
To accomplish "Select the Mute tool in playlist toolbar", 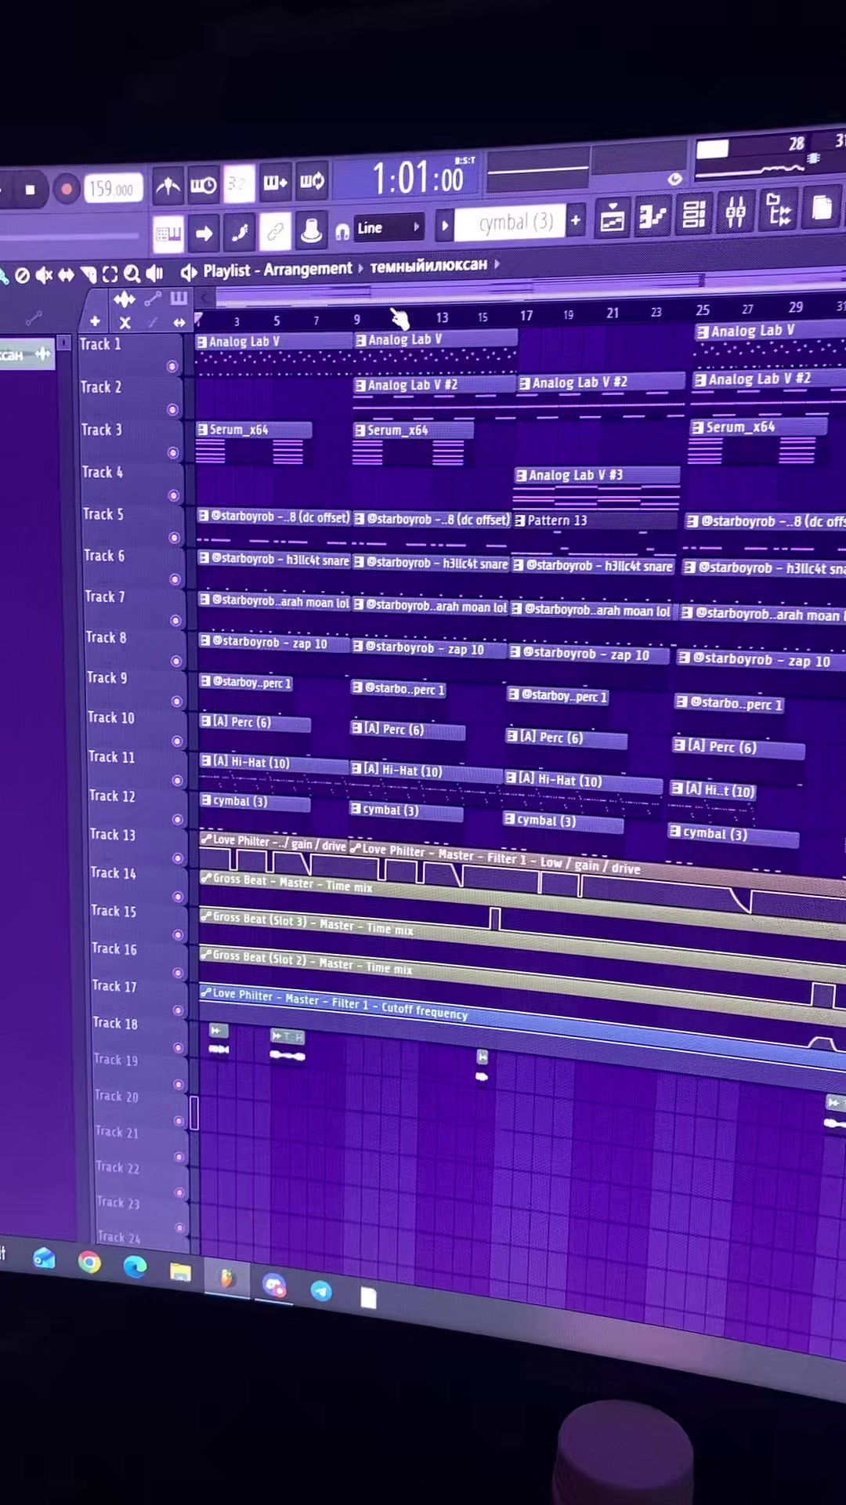I will [45, 275].
